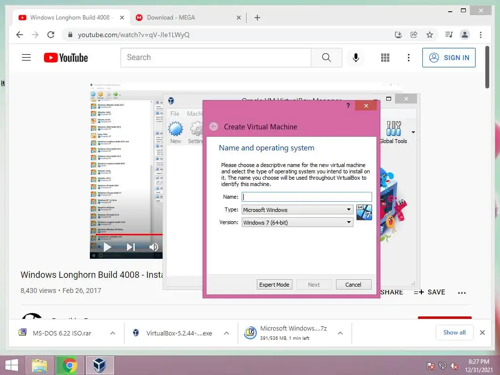Click network tray icon
This screenshot has width=500, height=375.
[x=442, y=366]
